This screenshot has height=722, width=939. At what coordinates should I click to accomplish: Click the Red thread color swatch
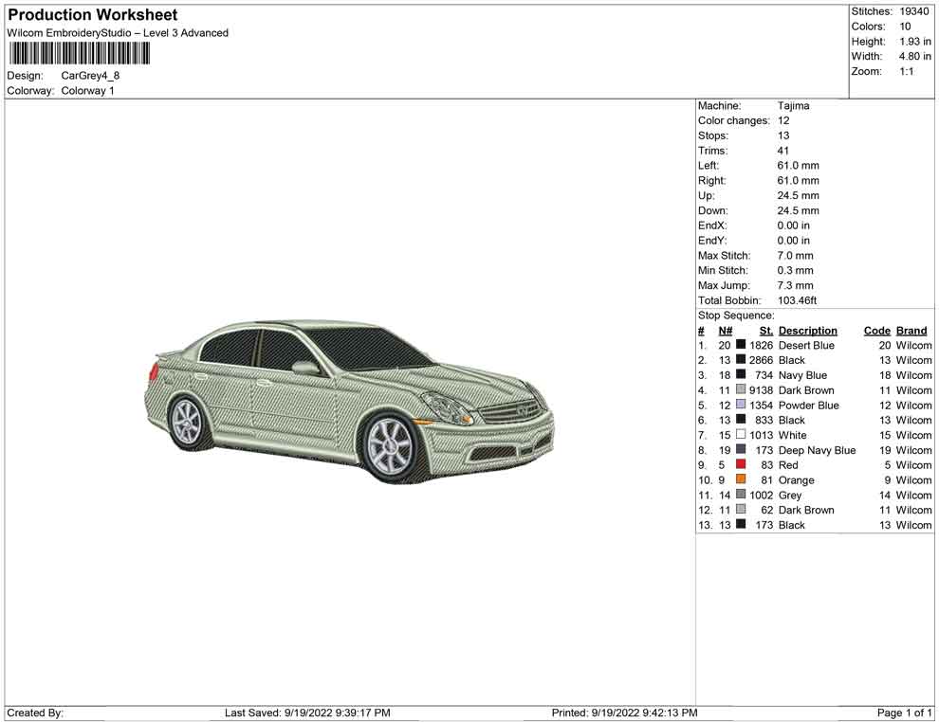(741, 465)
